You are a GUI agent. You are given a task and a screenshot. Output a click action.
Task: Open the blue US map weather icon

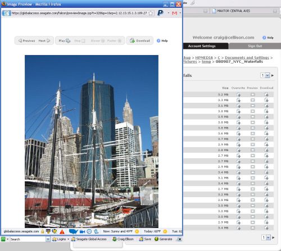tap(73, 231)
